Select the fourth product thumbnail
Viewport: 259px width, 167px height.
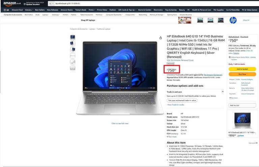(73, 56)
